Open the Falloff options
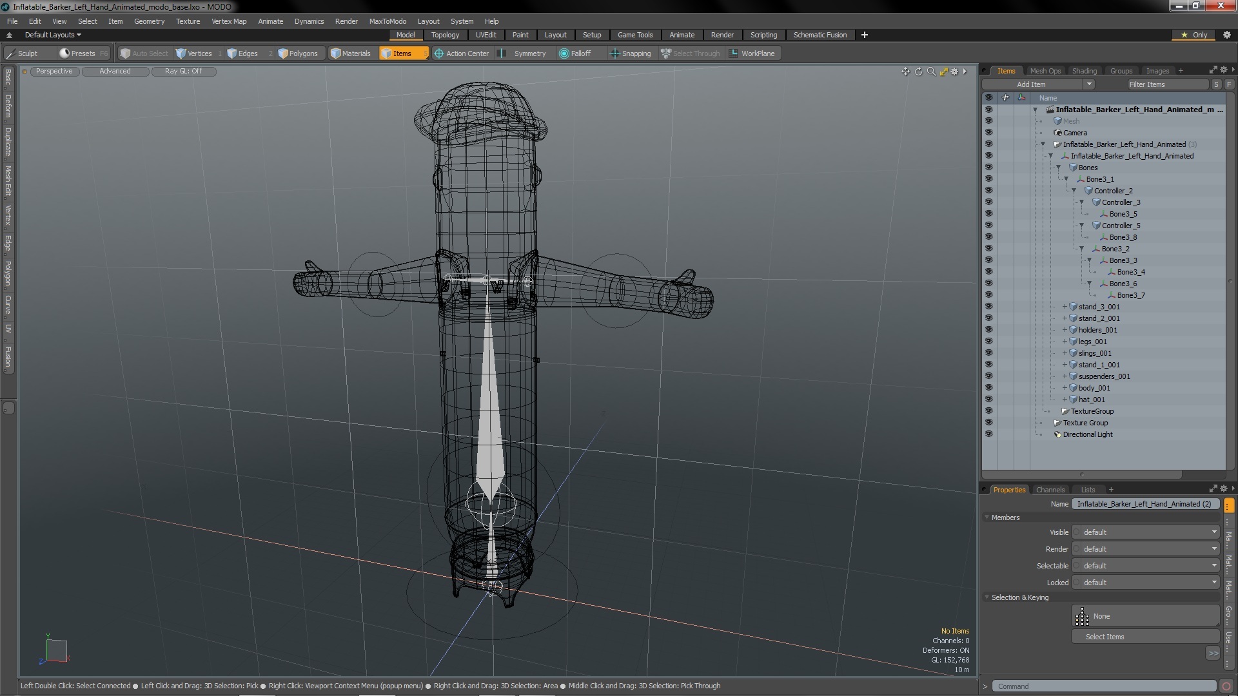 pyautogui.click(x=575, y=53)
